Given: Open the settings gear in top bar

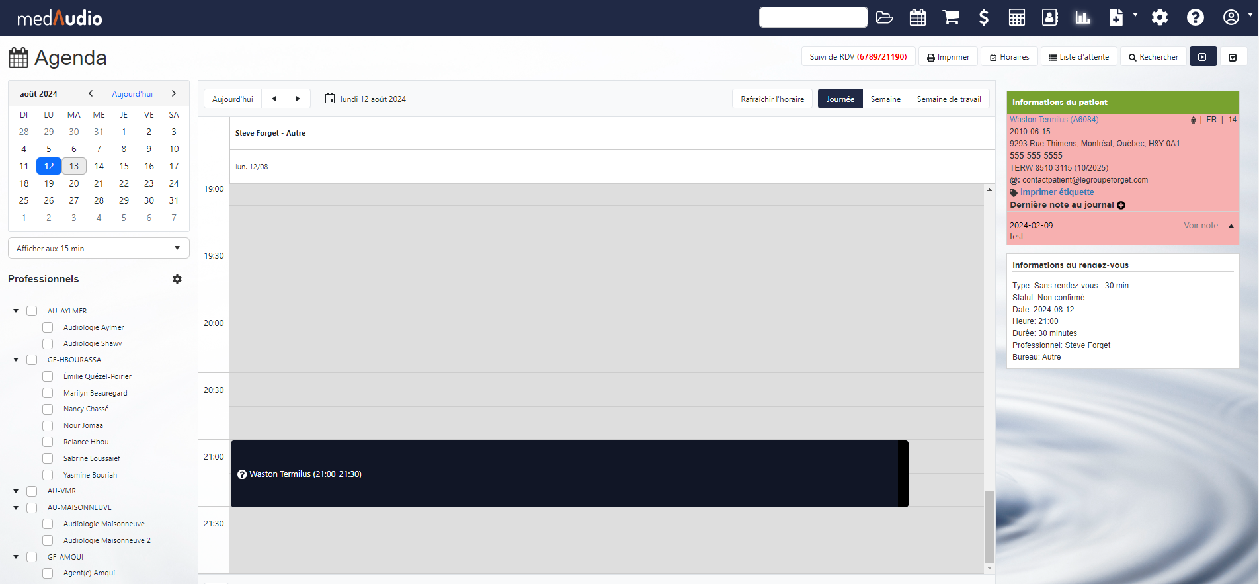Looking at the screenshot, I should tap(1159, 17).
